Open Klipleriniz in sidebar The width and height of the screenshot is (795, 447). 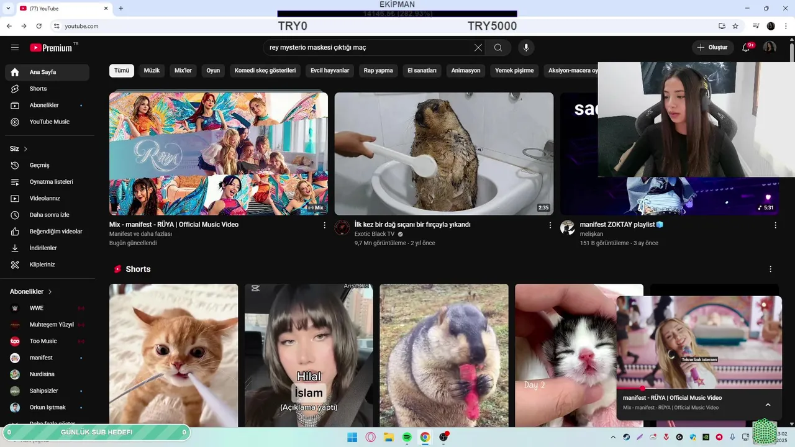coord(47,264)
